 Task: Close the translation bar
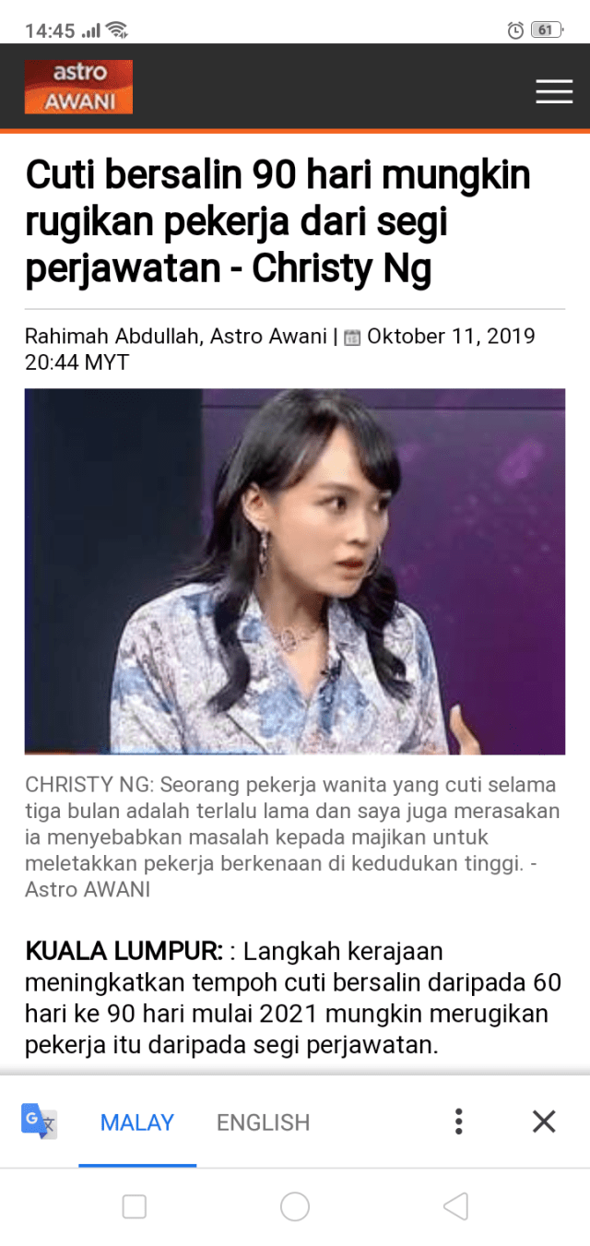pos(544,1121)
